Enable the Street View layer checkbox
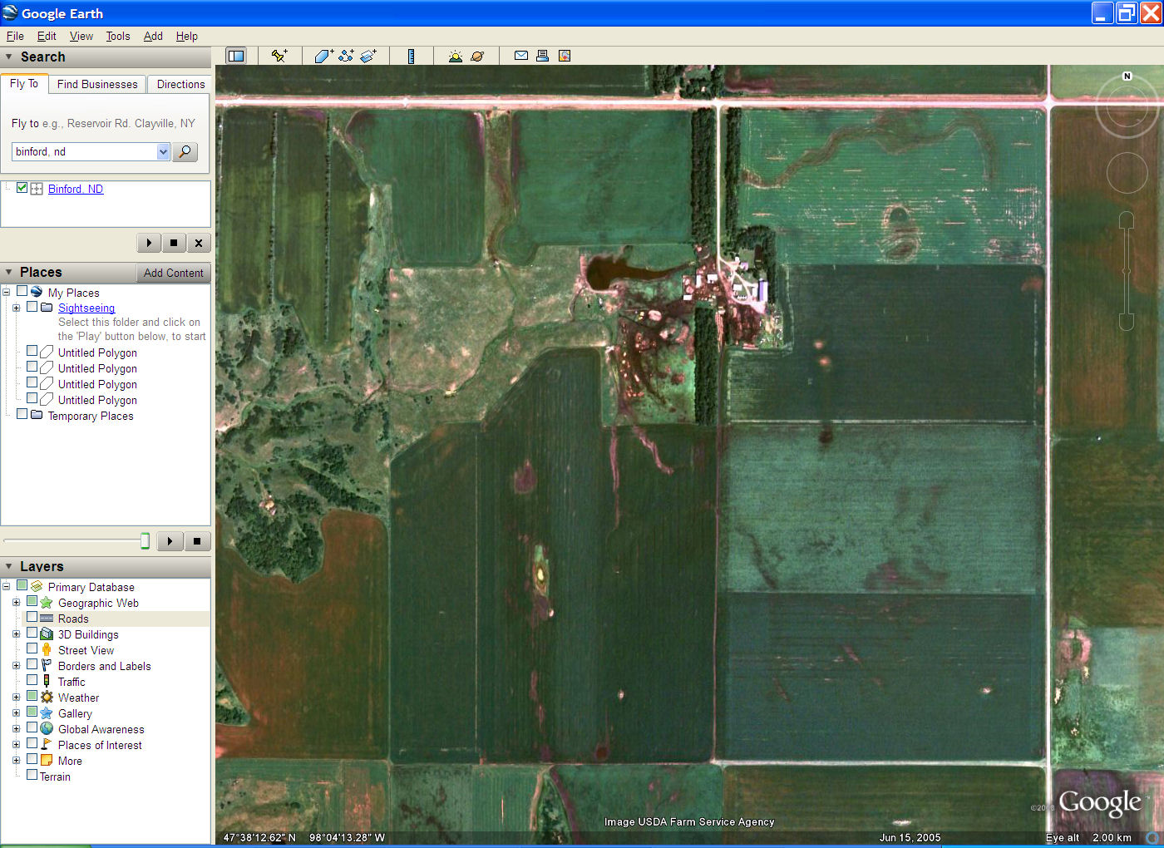The image size is (1164, 848). pos(32,649)
